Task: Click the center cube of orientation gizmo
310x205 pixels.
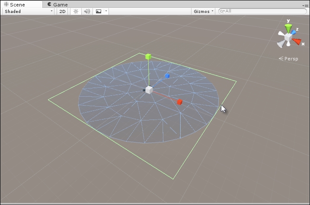Action: (x=288, y=37)
